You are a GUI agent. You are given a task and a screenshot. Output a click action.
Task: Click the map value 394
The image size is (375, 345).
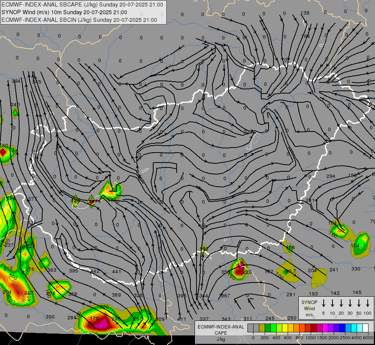point(16,81)
